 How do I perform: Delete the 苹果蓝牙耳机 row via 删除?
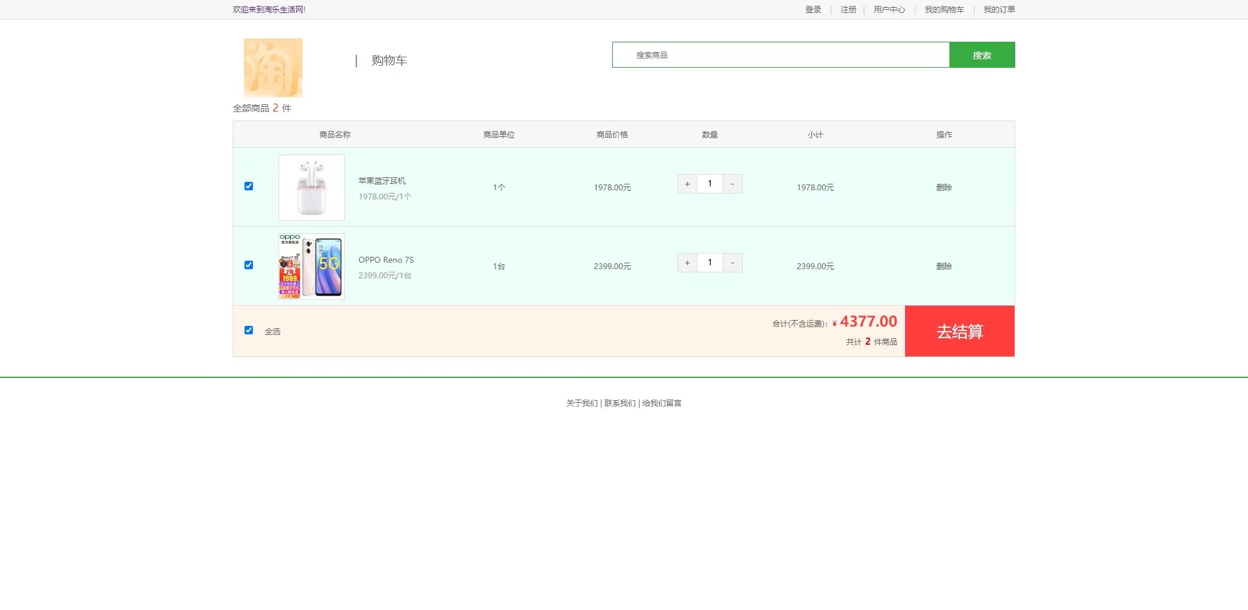pos(944,188)
